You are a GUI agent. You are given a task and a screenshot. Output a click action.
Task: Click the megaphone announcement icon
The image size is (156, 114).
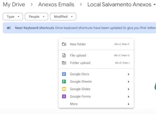[x=9, y=28]
